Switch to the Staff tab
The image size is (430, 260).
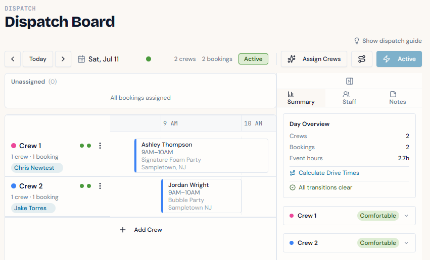coord(349,98)
